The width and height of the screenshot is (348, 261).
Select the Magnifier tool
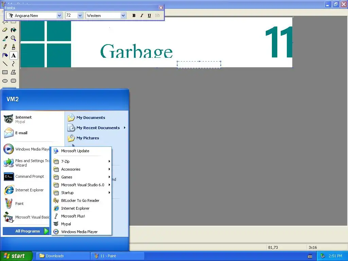(x=14, y=38)
